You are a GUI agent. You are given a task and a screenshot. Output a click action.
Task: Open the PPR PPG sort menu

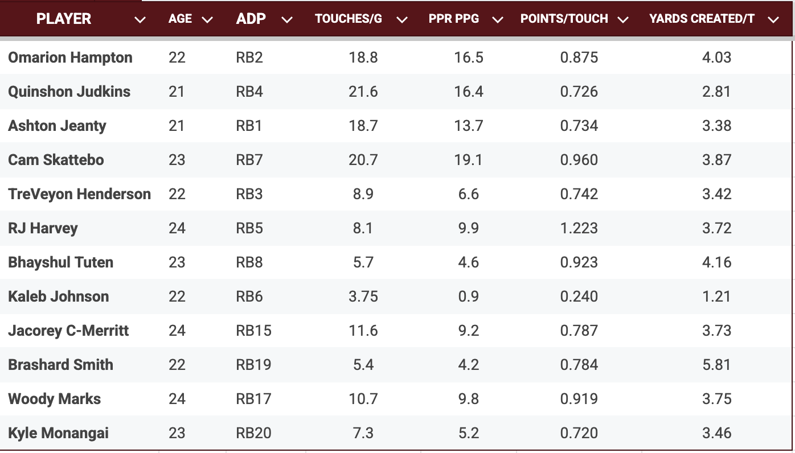[x=498, y=19]
